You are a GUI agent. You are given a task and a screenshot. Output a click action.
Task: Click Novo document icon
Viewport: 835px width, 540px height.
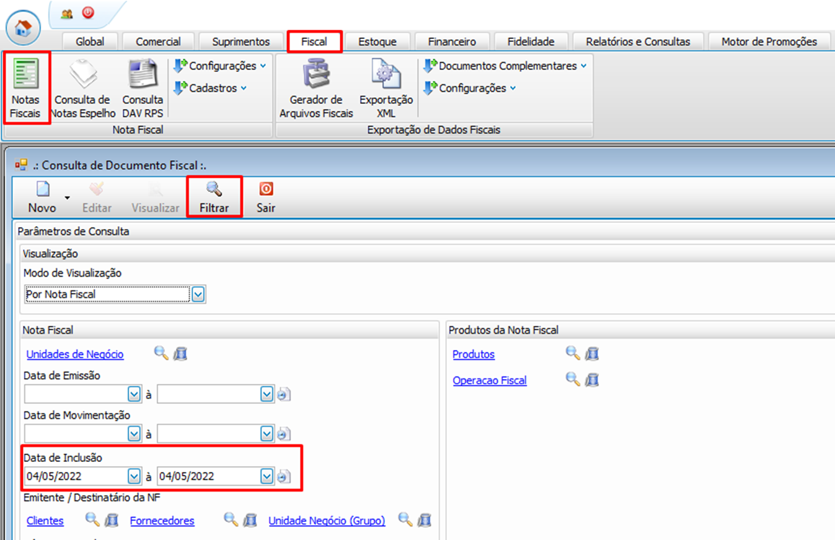[x=43, y=189]
